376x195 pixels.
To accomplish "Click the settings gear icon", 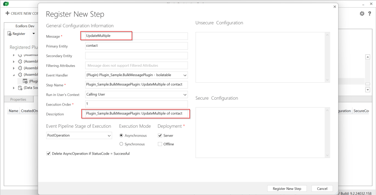I will [x=362, y=14].
